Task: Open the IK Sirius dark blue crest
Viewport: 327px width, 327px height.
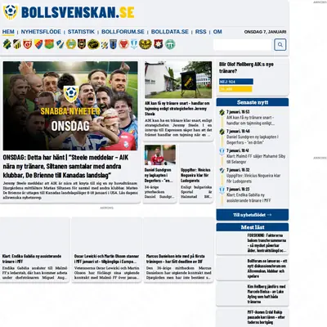Action: coord(113,44)
